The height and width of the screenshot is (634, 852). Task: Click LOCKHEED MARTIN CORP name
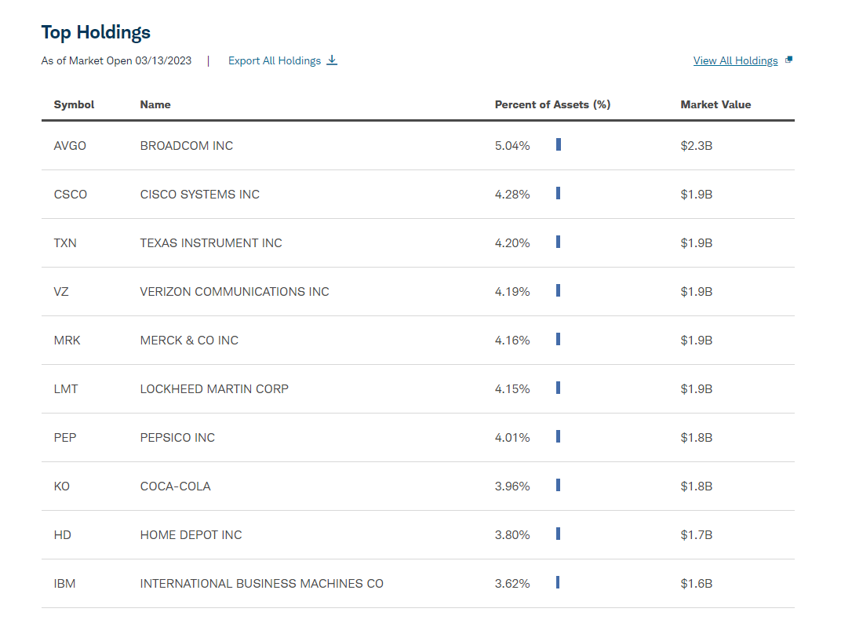pyautogui.click(x=214, y=389)
